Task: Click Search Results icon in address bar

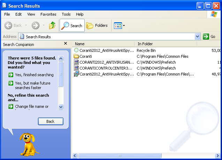Action: (22, 37)
